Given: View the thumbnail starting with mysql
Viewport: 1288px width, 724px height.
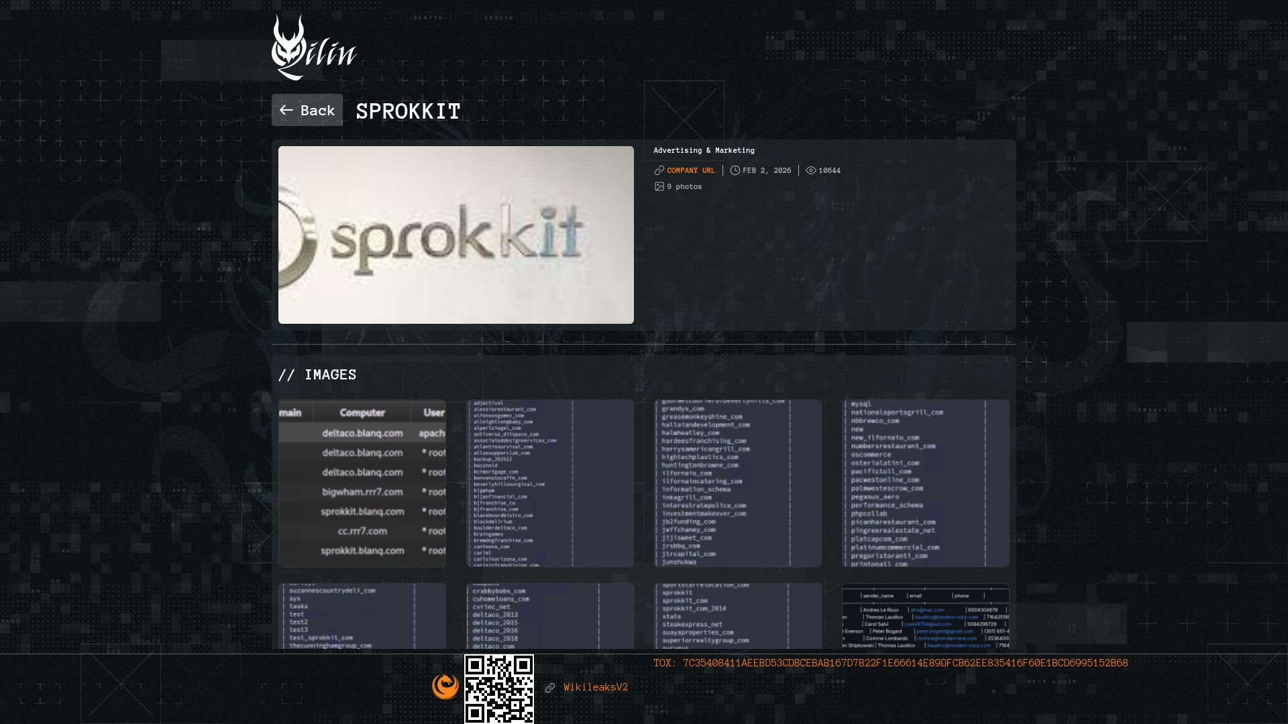Looking at the screenshot, I should pyautogui.click(x=925, y=483).
